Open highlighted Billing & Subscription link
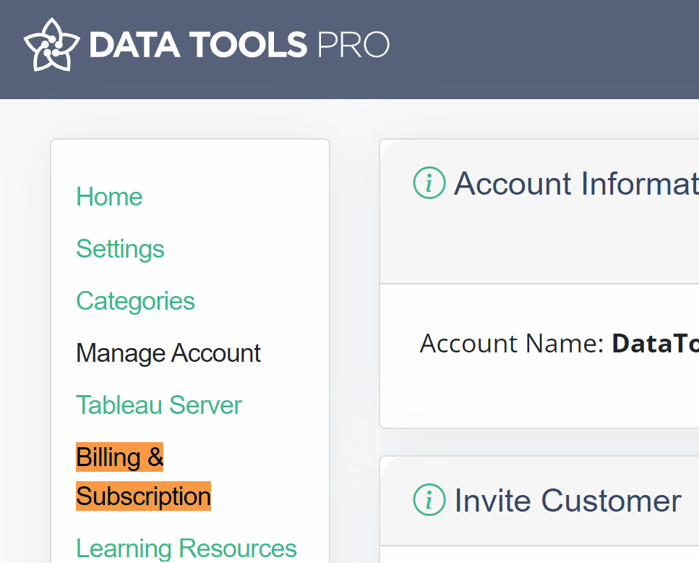This screenshot has width=699, height=563. point(143,476)
